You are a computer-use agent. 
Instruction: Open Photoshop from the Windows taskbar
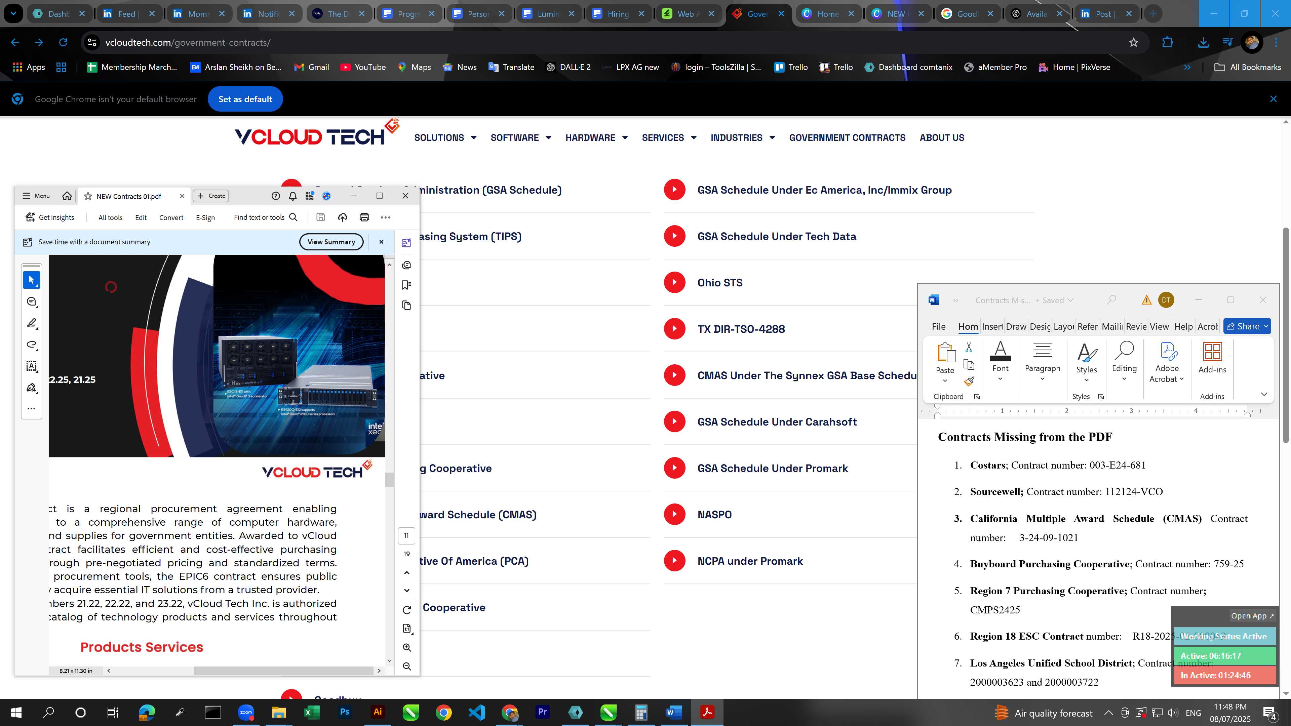tap(344, 712)
